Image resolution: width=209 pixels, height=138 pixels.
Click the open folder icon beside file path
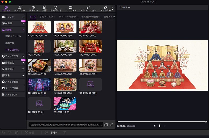106,124
